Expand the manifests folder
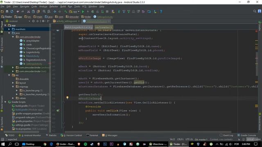The image size is (262, 147). point(9,29)
